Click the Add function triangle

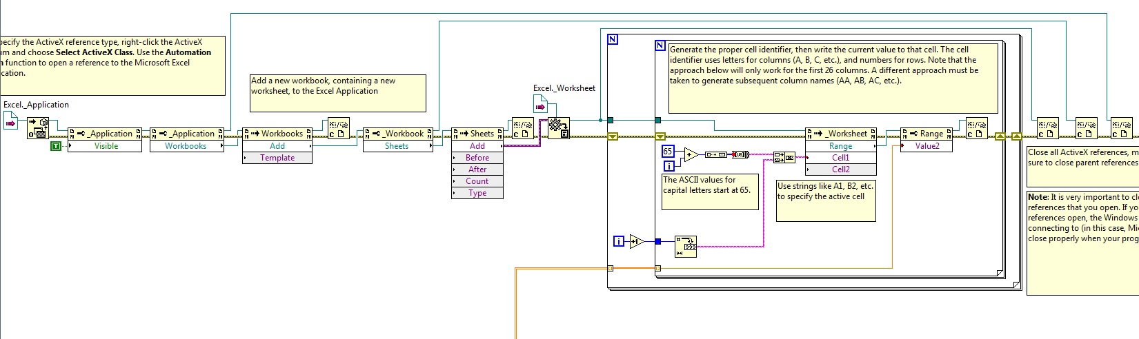click(691, 156)
